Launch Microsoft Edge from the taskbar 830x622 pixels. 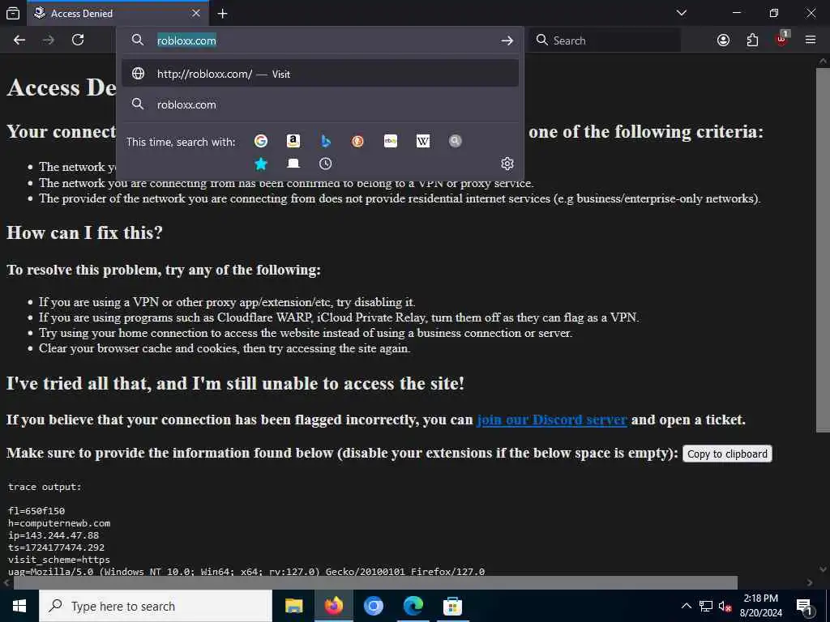pos(413,606)
